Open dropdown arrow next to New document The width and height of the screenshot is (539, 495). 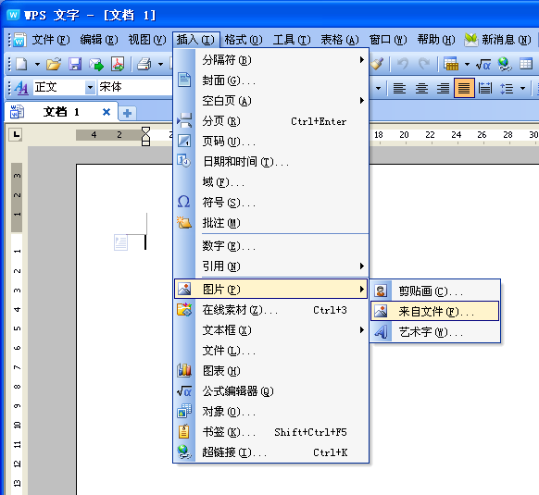[x=37, y=64]
